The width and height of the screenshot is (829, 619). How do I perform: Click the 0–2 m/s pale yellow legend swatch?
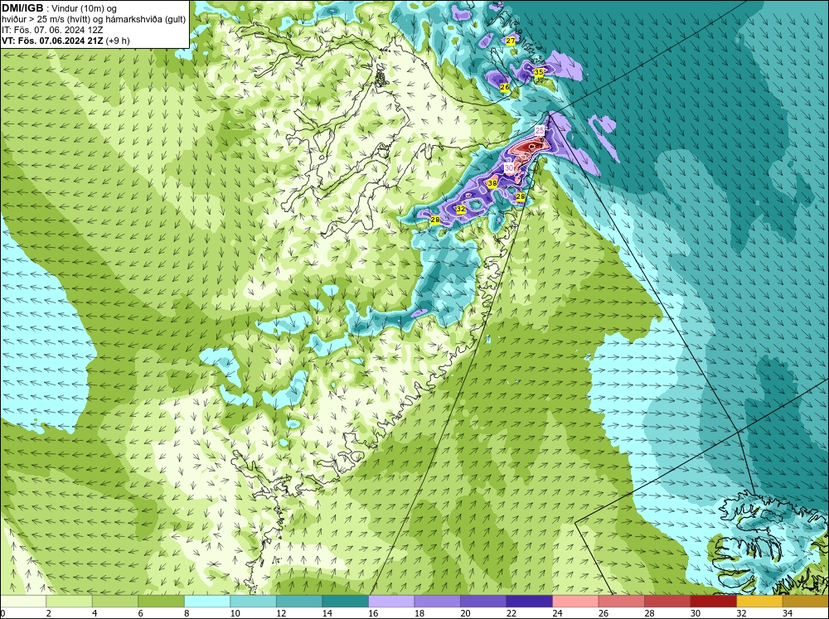pos(23,601)
